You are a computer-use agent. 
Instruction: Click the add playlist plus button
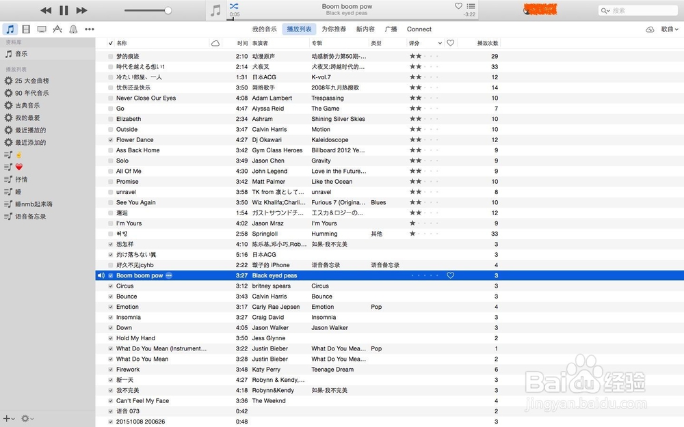(x=9, y=418)
